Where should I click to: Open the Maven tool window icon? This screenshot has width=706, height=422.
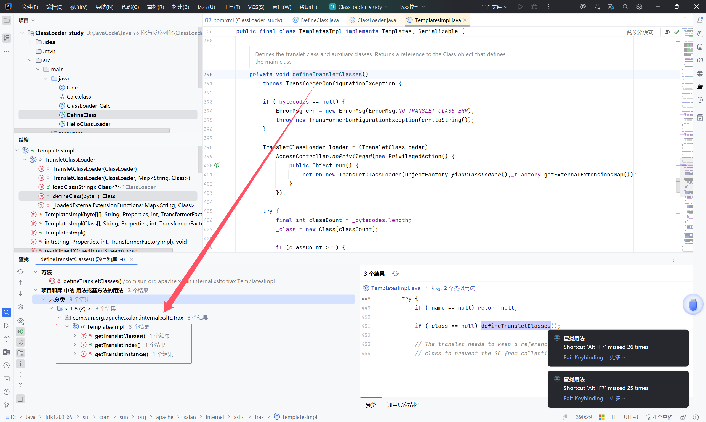[x=700, y=60]
